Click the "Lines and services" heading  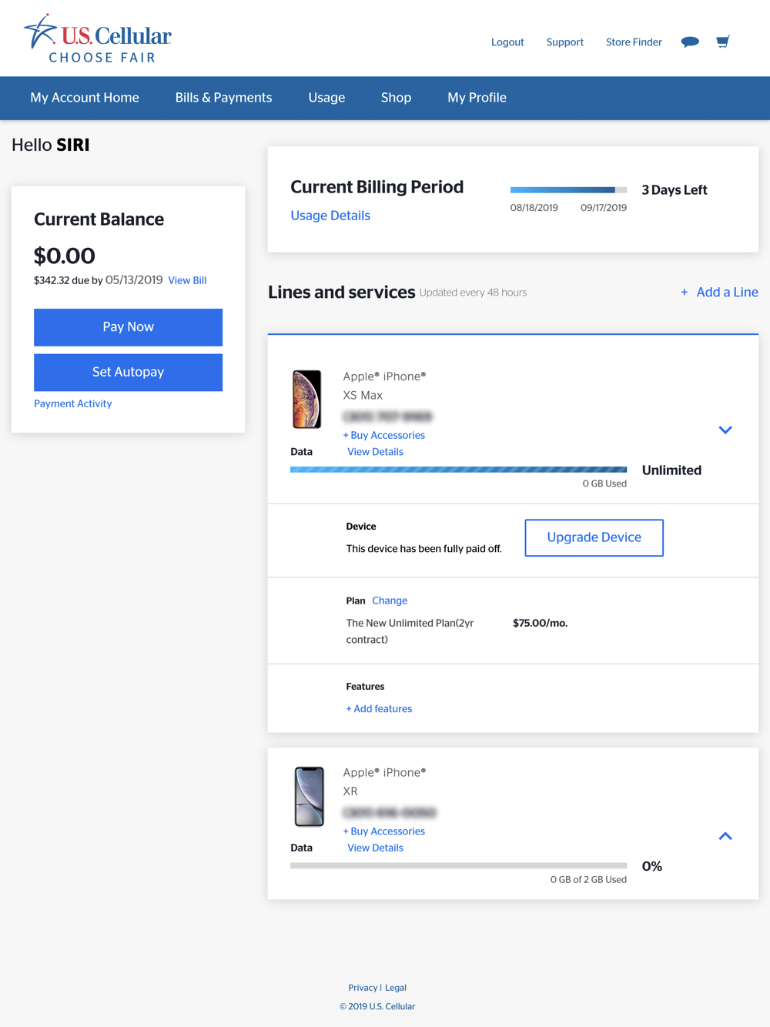[342, 292]
